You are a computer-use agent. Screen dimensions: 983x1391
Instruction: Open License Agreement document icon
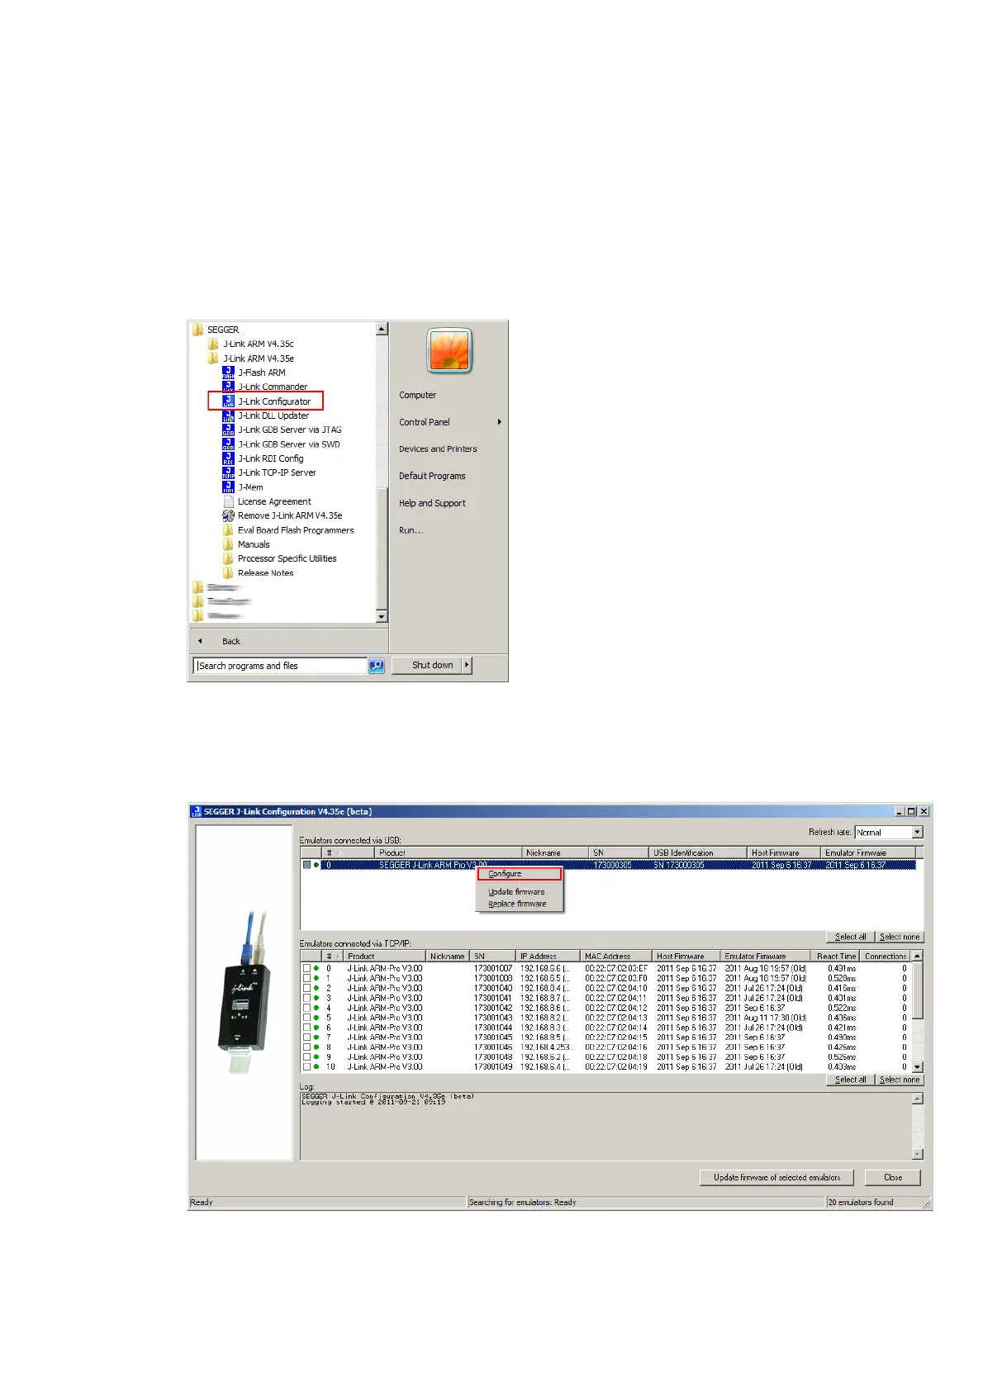coord(228,501)
